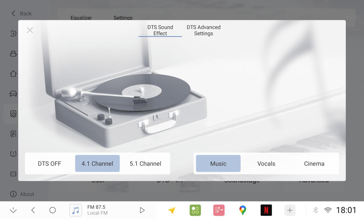Collapse the bar with the down arrow

coord(13,210)
